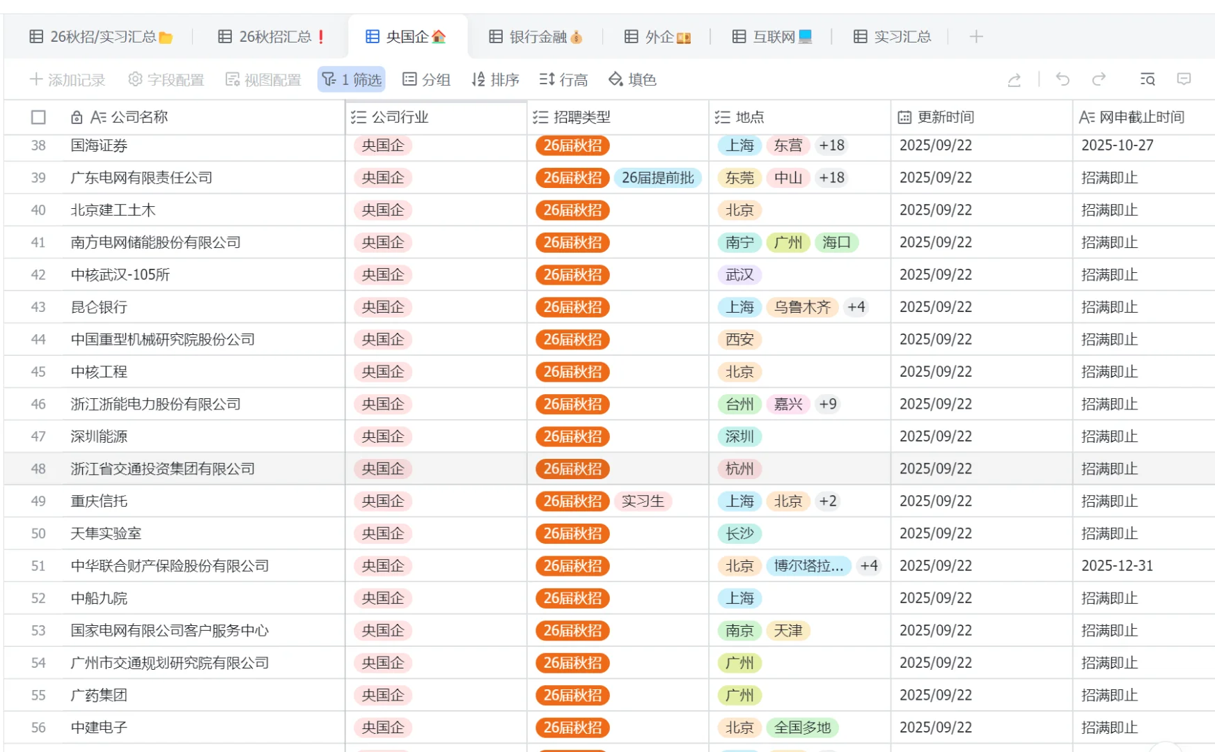Go to the 外企 tab

[x=657, y=37]
